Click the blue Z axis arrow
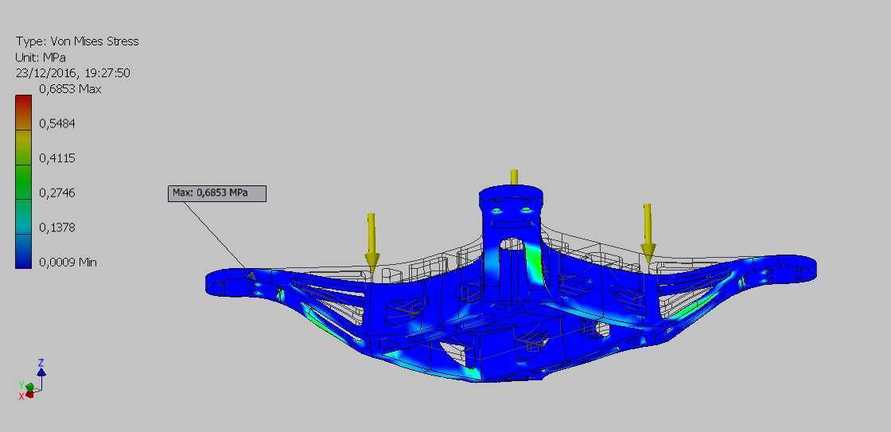 (41, 372)
